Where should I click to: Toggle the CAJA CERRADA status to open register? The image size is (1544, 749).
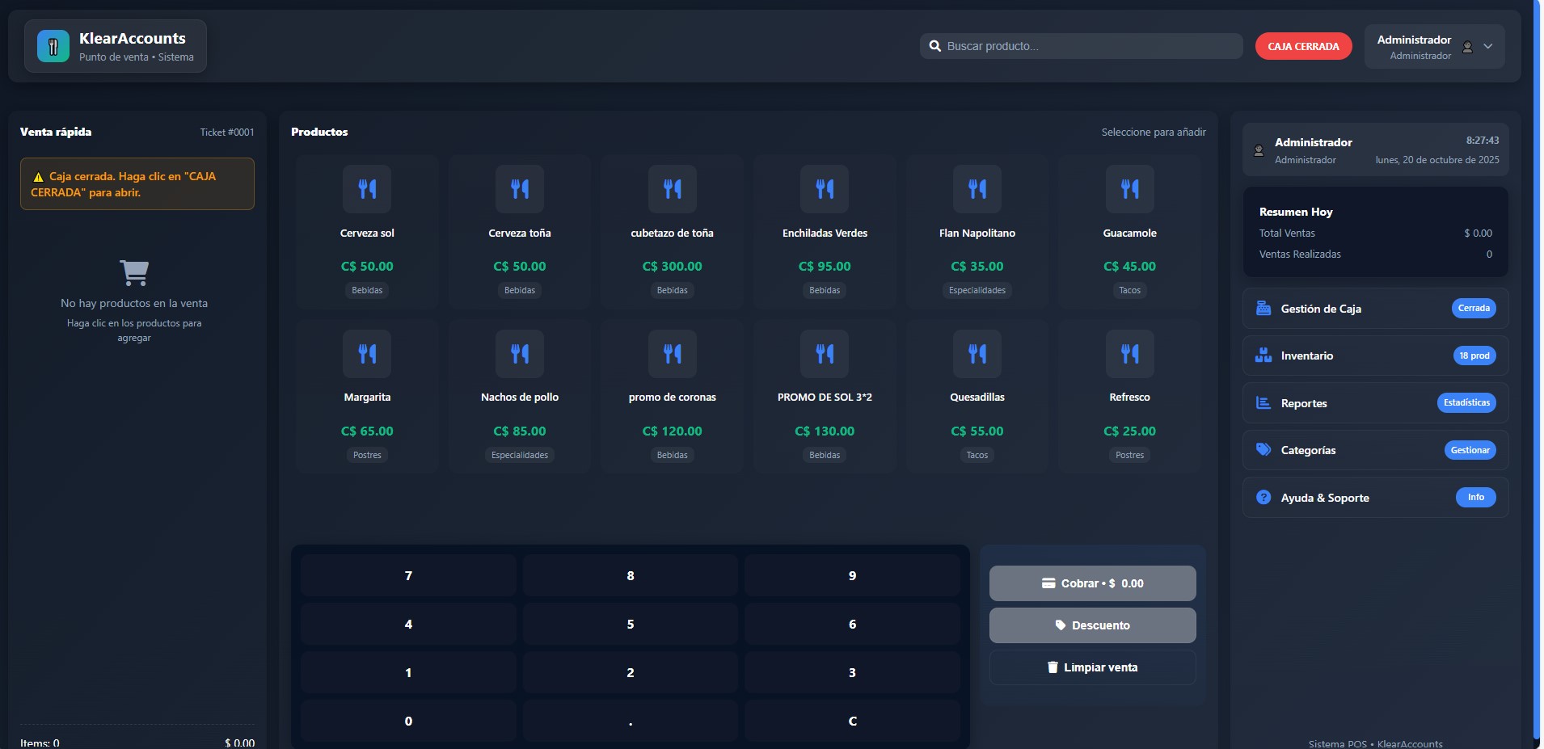coord(1302,46)
